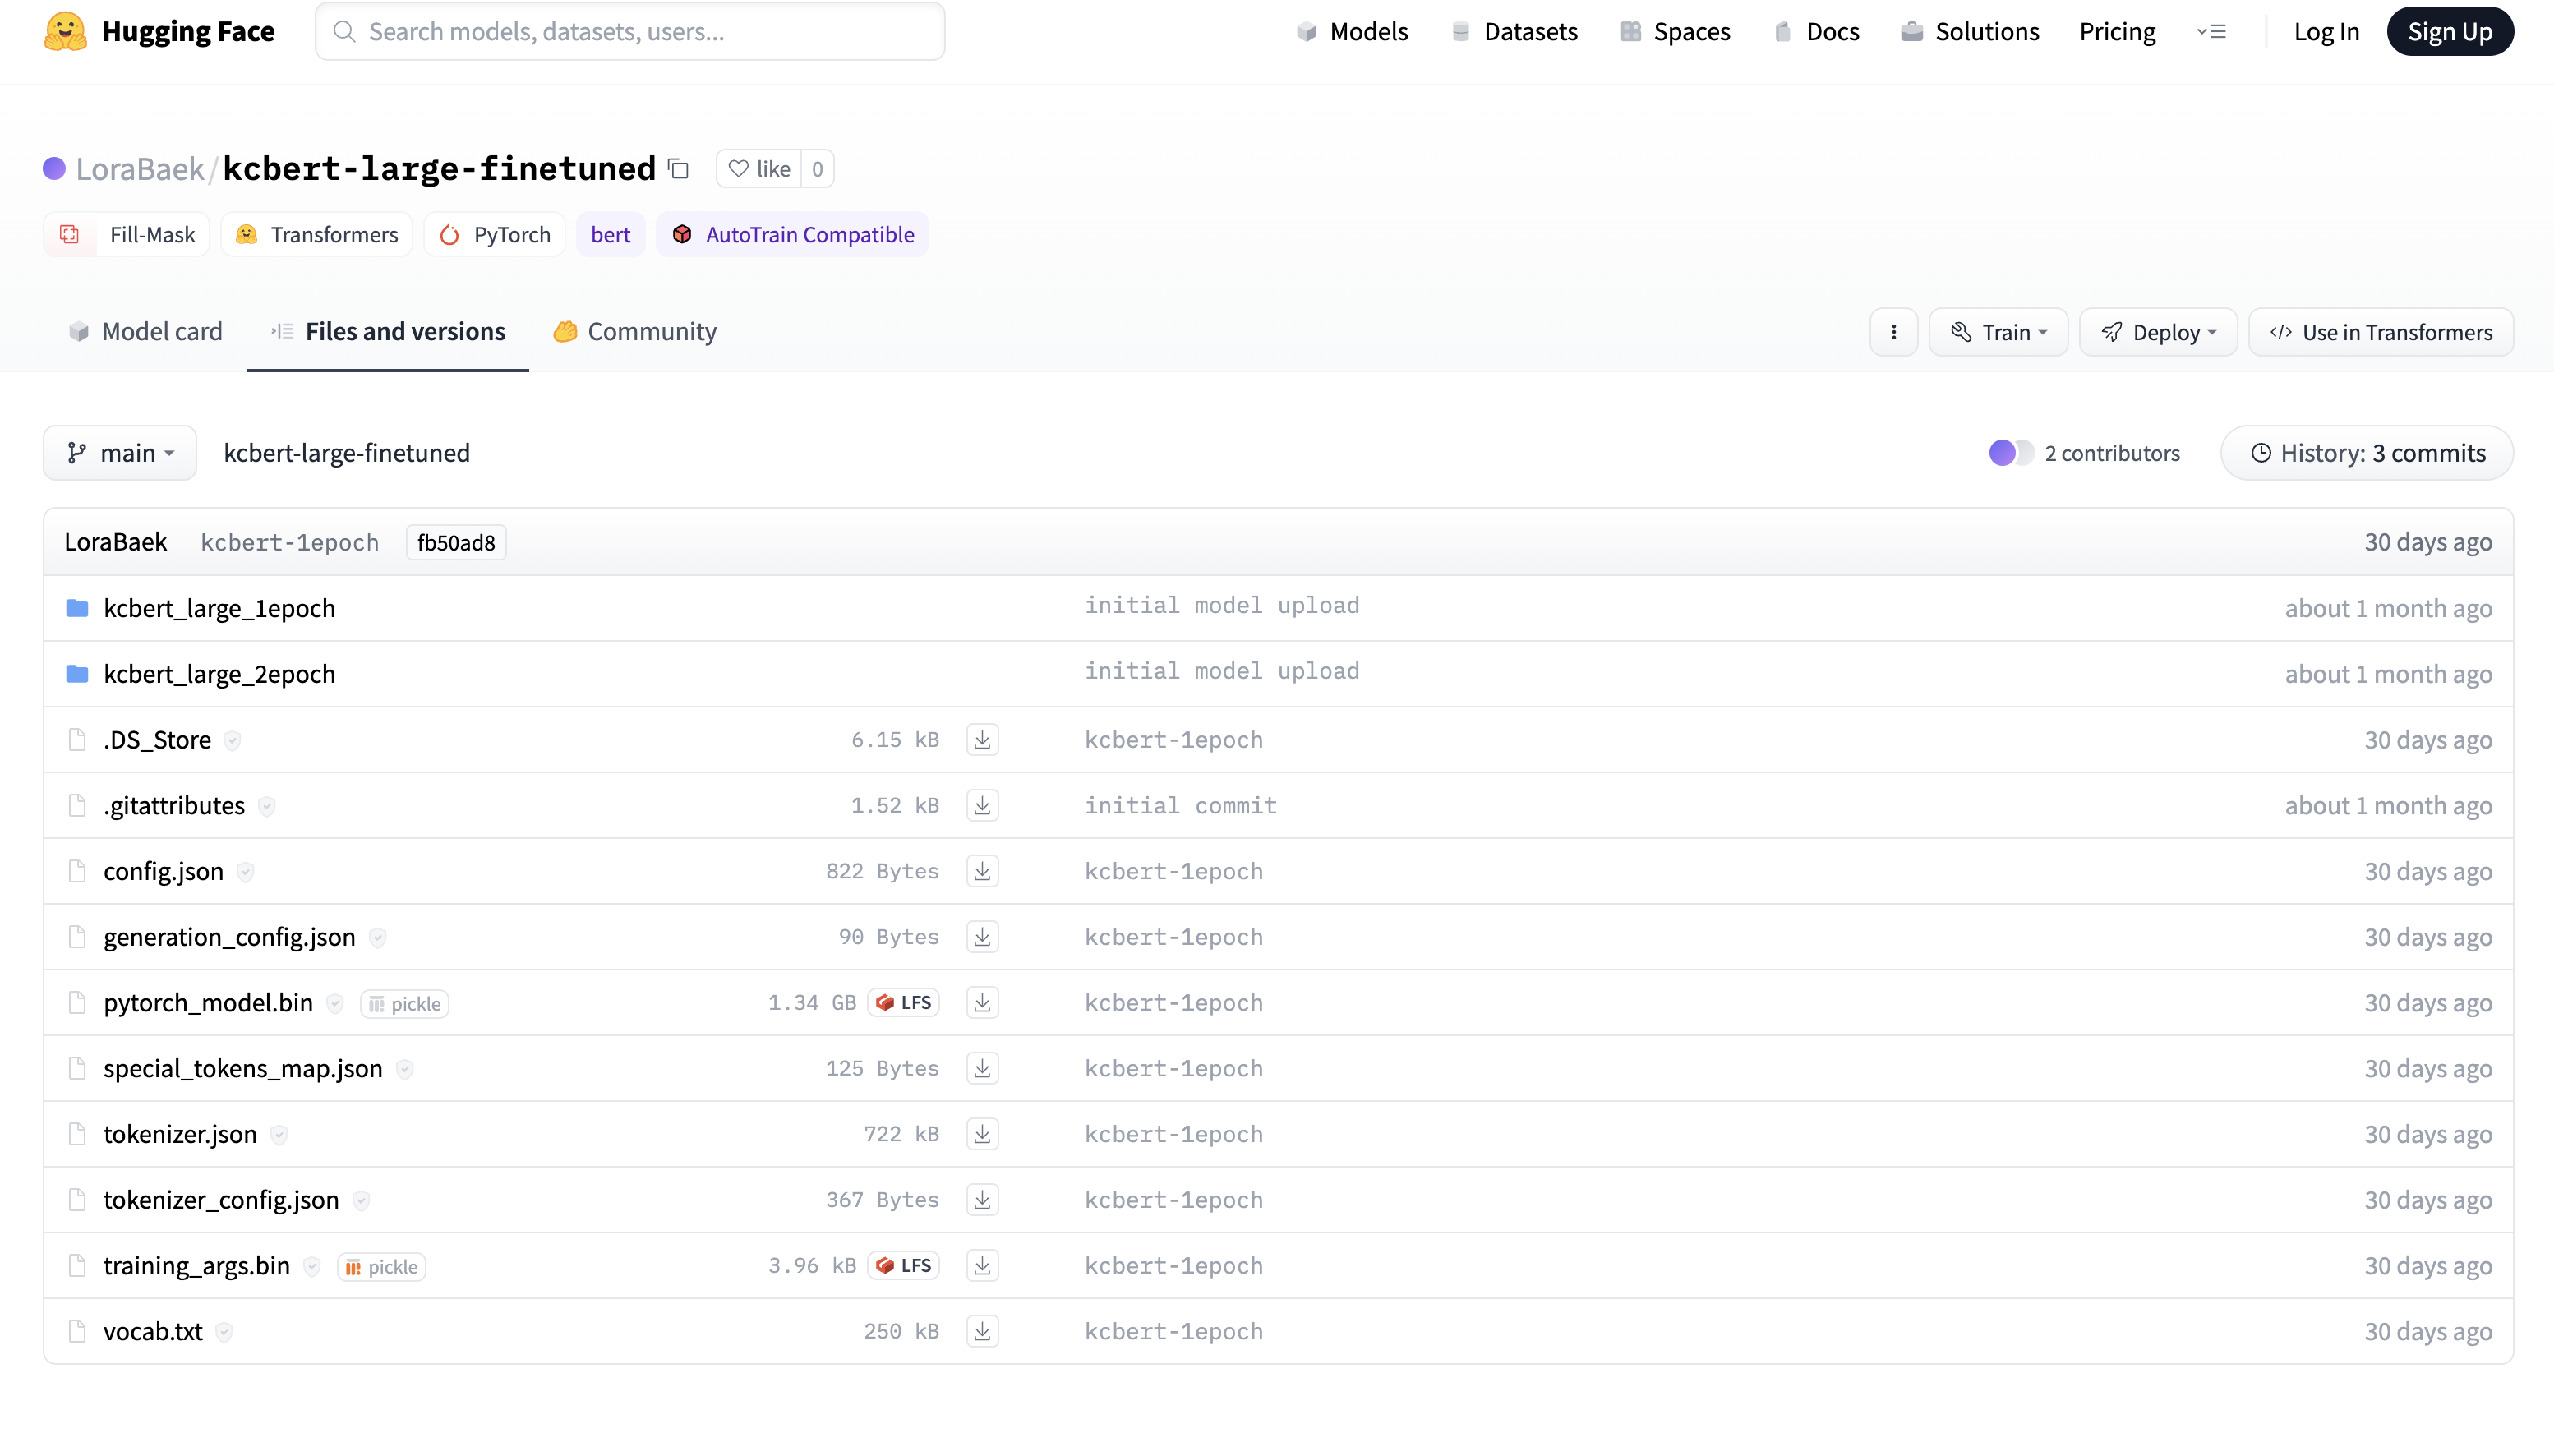This screenshot has height=1456, width=2554.
Task: Open the Deploy dropdown
Action: pyautogui.click(x=2157, y=331)
